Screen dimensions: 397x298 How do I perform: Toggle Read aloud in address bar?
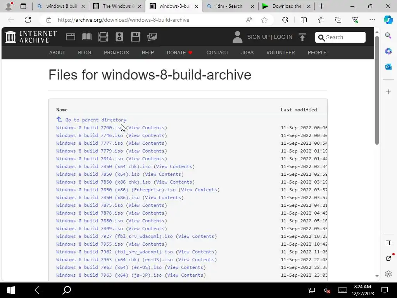point(249,20)
